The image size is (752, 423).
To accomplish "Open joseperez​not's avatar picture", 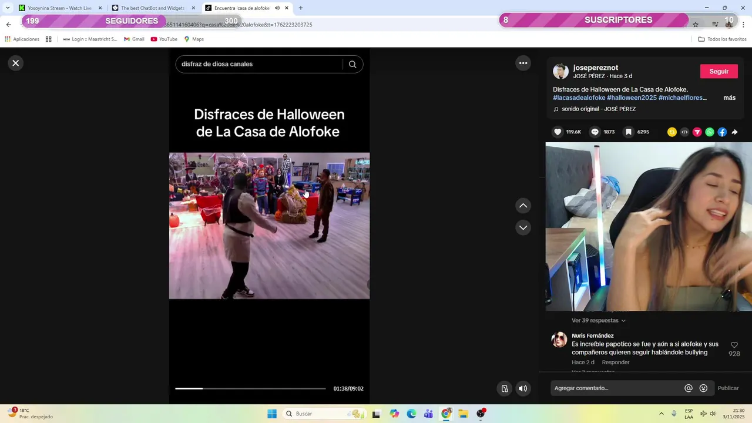I will pos(561,72).
